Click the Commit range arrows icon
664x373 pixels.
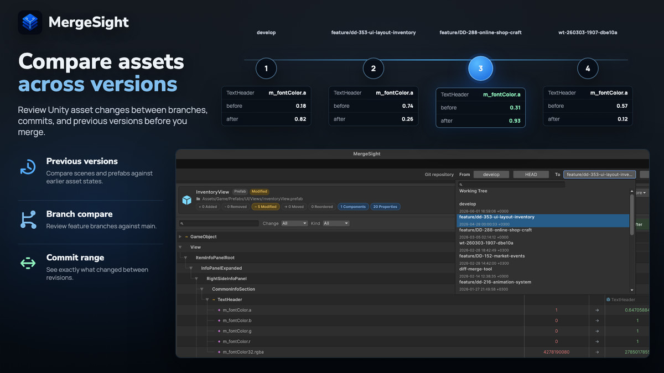(x=28, y=264)
